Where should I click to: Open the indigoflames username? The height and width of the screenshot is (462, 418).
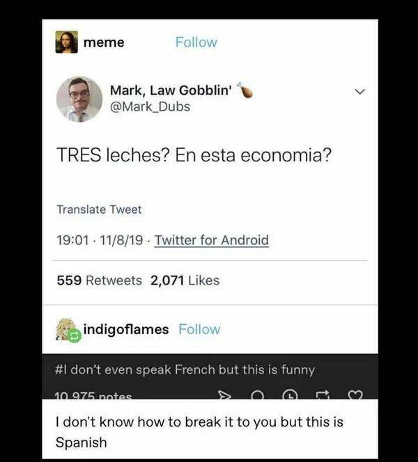click(x=126, y=329)
